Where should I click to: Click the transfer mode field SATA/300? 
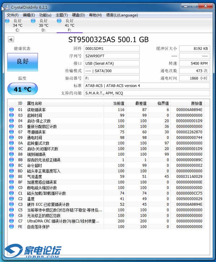(x=111, y=71)
